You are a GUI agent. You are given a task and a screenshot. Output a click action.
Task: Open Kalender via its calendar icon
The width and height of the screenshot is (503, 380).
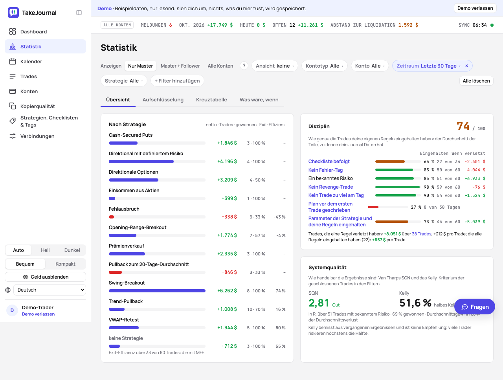(13, 61)
